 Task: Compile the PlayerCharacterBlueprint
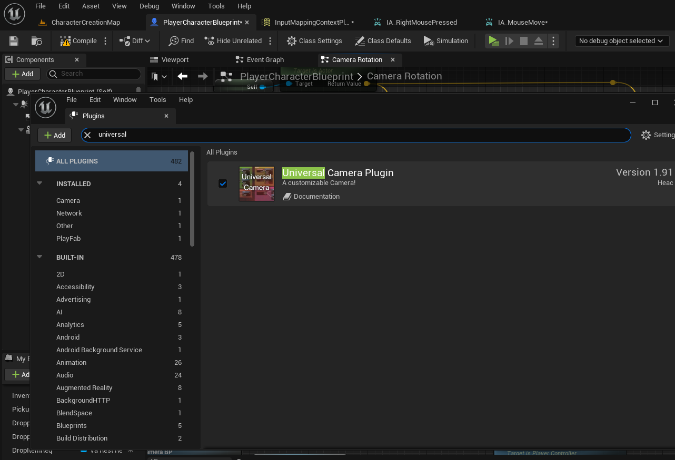(x=78, y=40)
